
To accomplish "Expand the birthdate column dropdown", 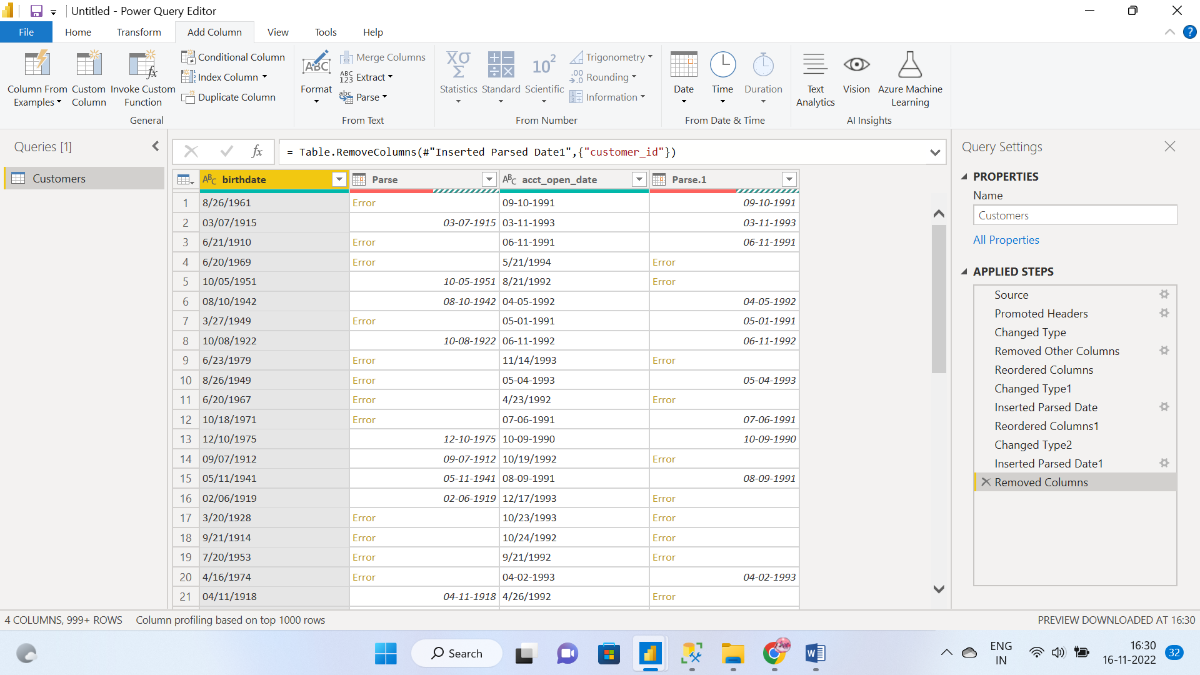I will [338, 179].
